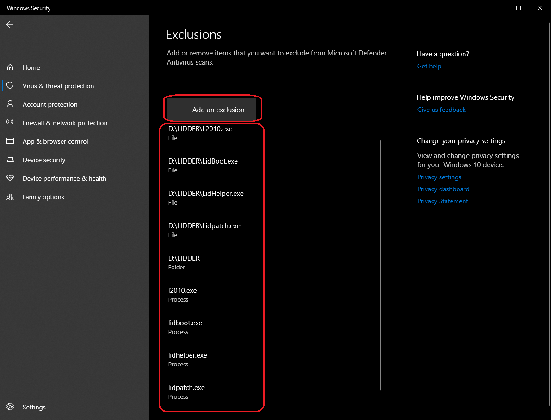Open the Privacy dashboard link
The image size is (551, 420).
pos(443,189)
